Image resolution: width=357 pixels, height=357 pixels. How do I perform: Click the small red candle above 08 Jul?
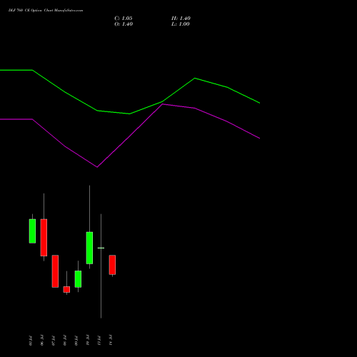[x=66, y=289]
